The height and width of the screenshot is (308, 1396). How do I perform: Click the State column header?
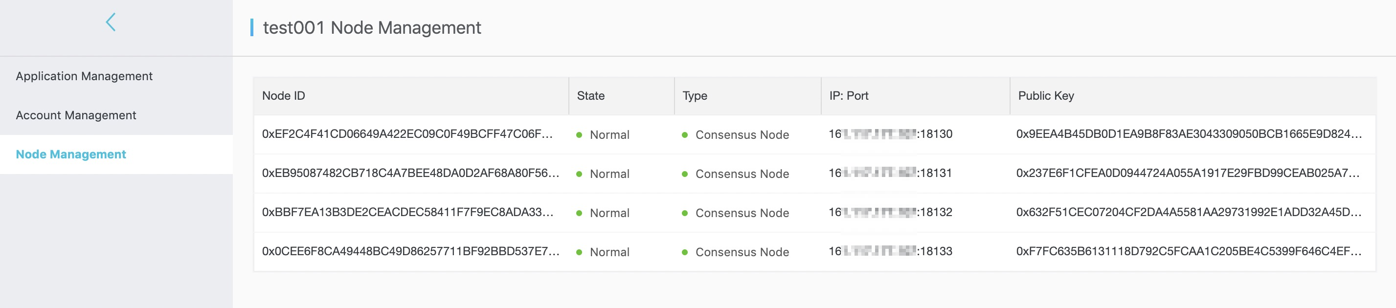click(591, 96)
